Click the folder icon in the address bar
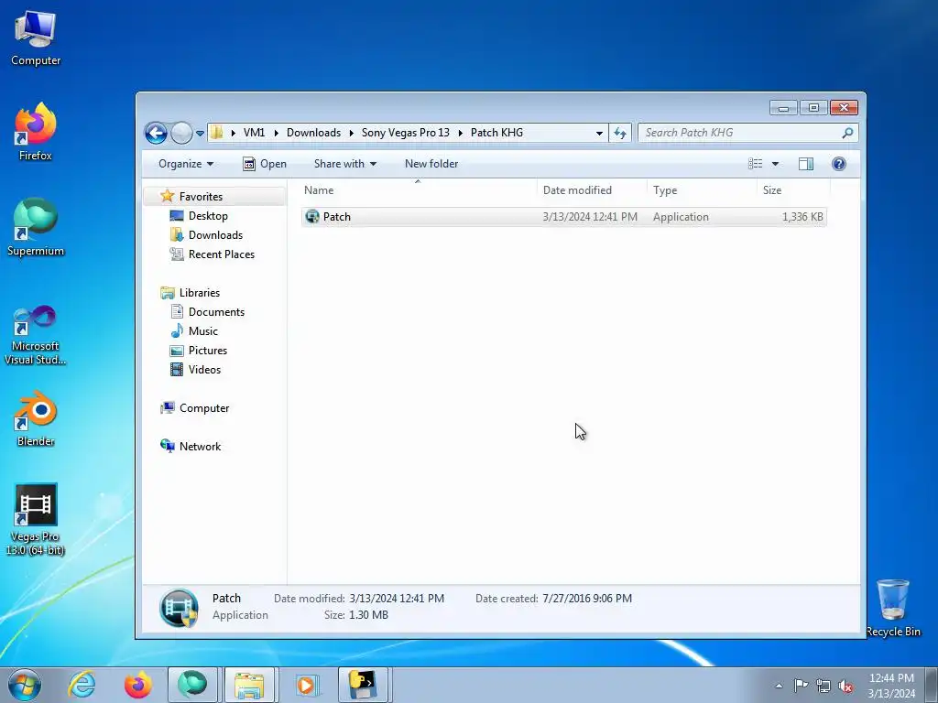 217,133
